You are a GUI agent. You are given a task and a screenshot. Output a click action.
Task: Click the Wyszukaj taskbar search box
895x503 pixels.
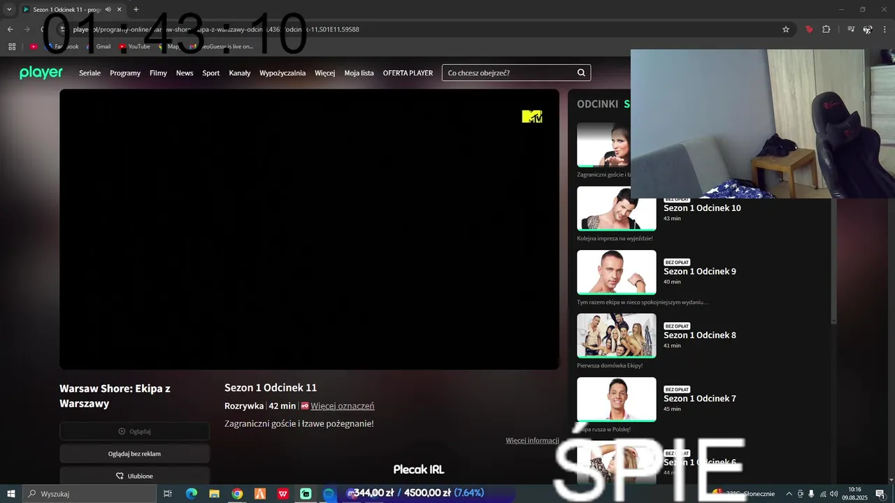89,494
